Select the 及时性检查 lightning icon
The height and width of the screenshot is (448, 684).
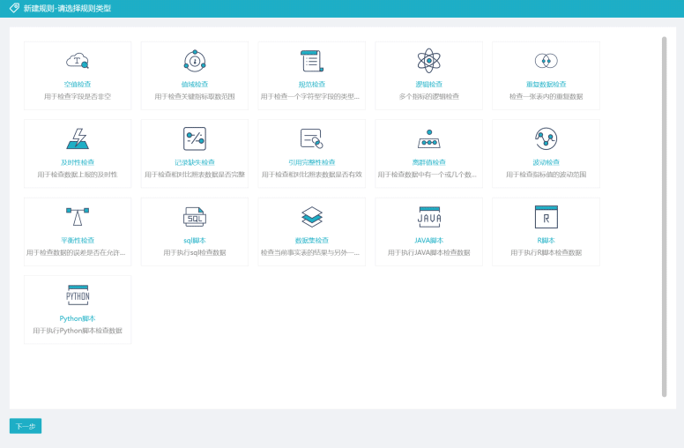click(x=78, y=138)
